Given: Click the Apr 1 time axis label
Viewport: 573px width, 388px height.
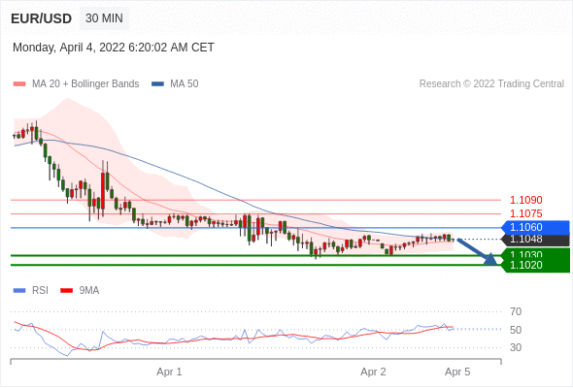Looking at the screenshot, I should (169, 372).
